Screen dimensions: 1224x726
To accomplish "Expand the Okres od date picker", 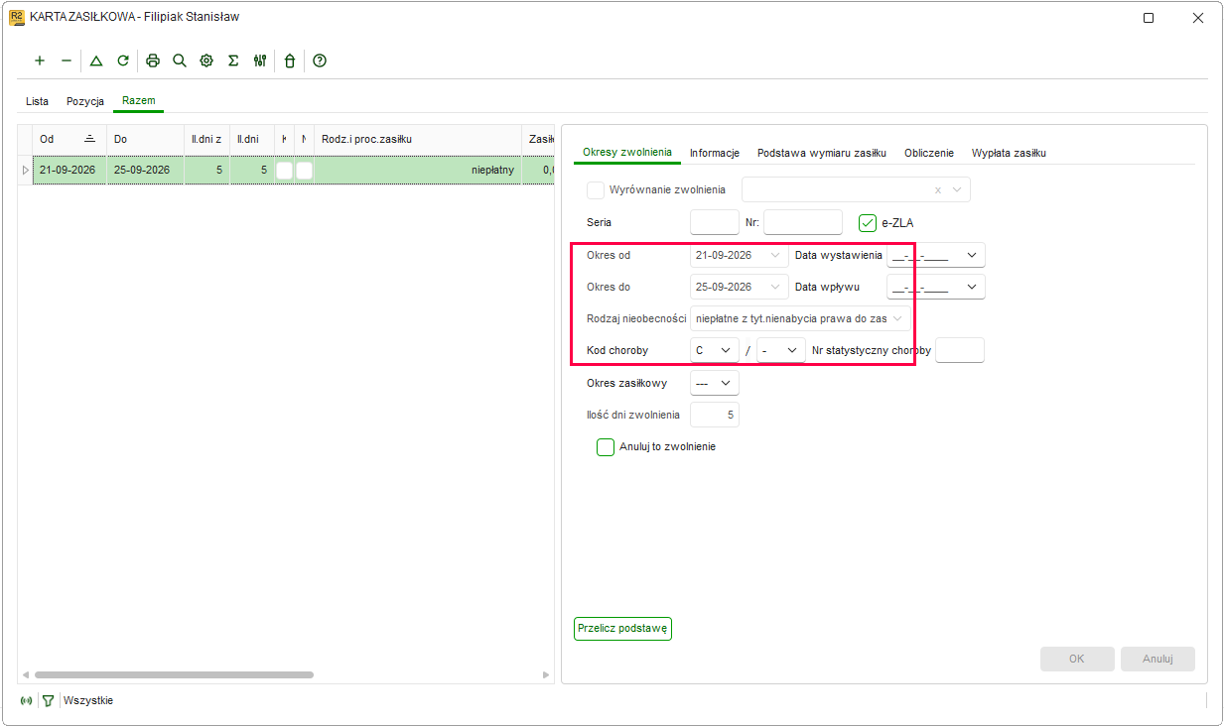I will tap(775, 255).
